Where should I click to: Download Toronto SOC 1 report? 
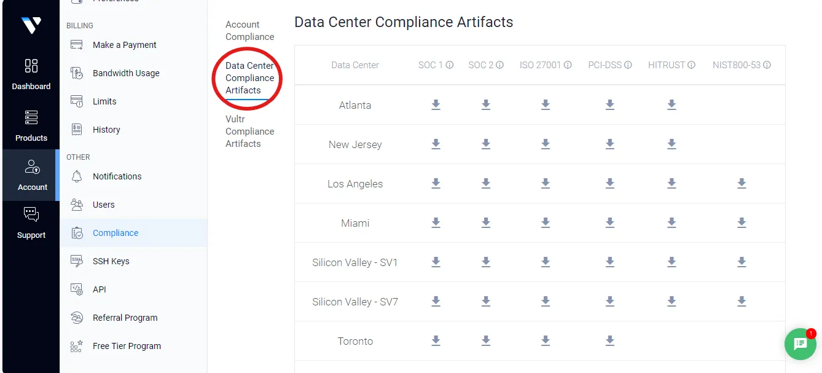436,341
